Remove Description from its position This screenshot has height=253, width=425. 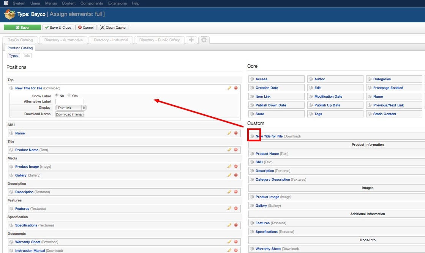[236, 192]
